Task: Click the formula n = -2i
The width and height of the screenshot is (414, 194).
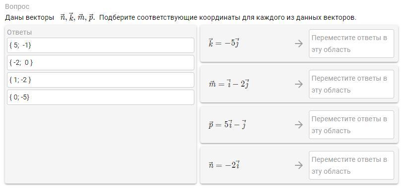Action: point(224,165)
